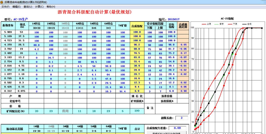The height and width of the screenshot is (134, 266).
Task: Select mix ratio value 18 for 5#料仓
Action: click(94, 111)
